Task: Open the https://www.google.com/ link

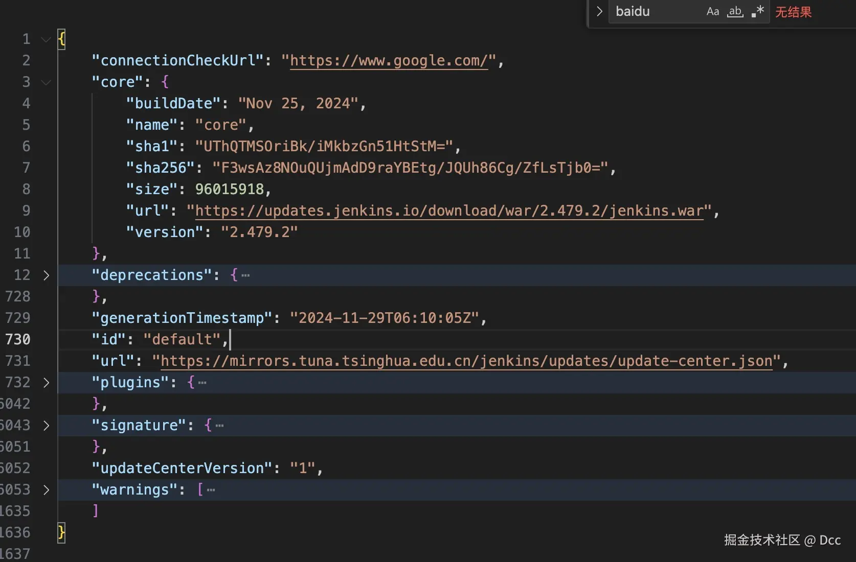Action: pyautogui.click(x=389, y=61)
